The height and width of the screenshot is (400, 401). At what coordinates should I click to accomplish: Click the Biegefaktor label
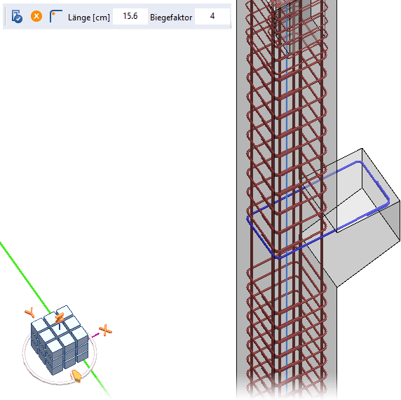click(x=171, y=18)
